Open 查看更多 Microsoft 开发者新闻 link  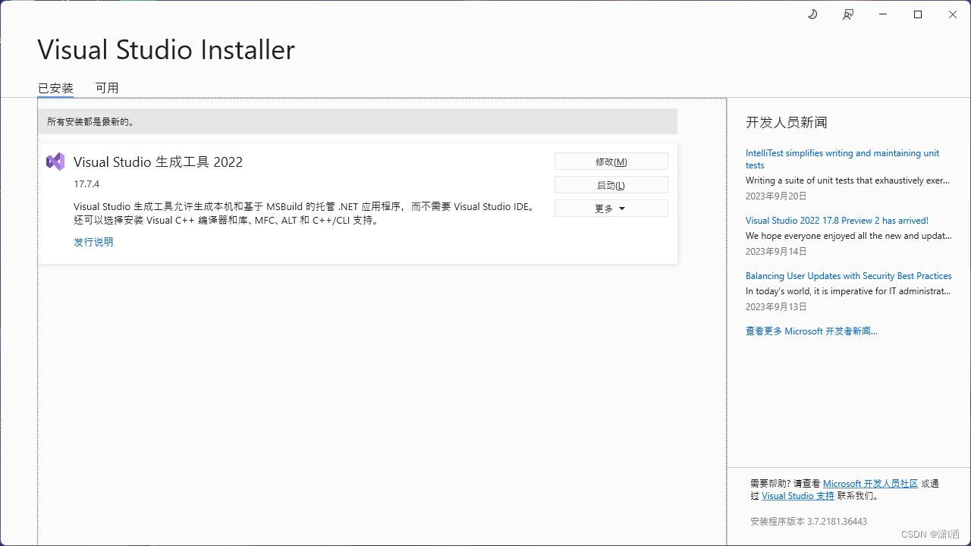811,331
